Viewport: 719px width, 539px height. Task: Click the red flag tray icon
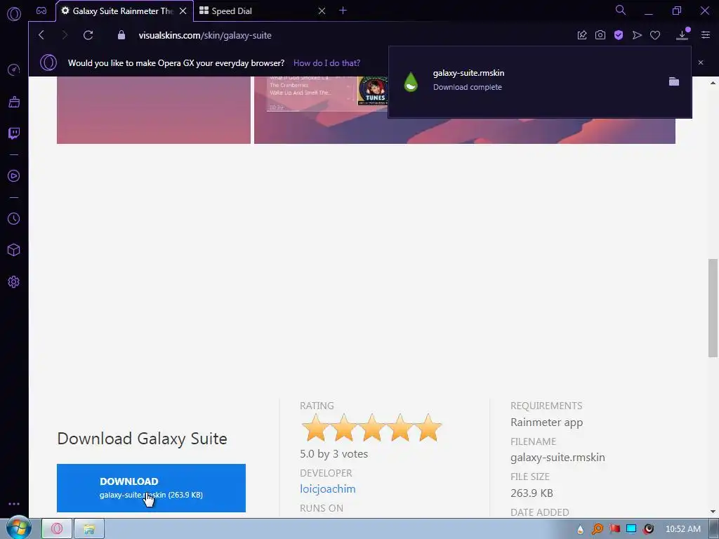(614, 529)
